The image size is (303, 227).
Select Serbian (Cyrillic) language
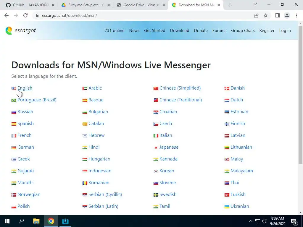[105, 194]
